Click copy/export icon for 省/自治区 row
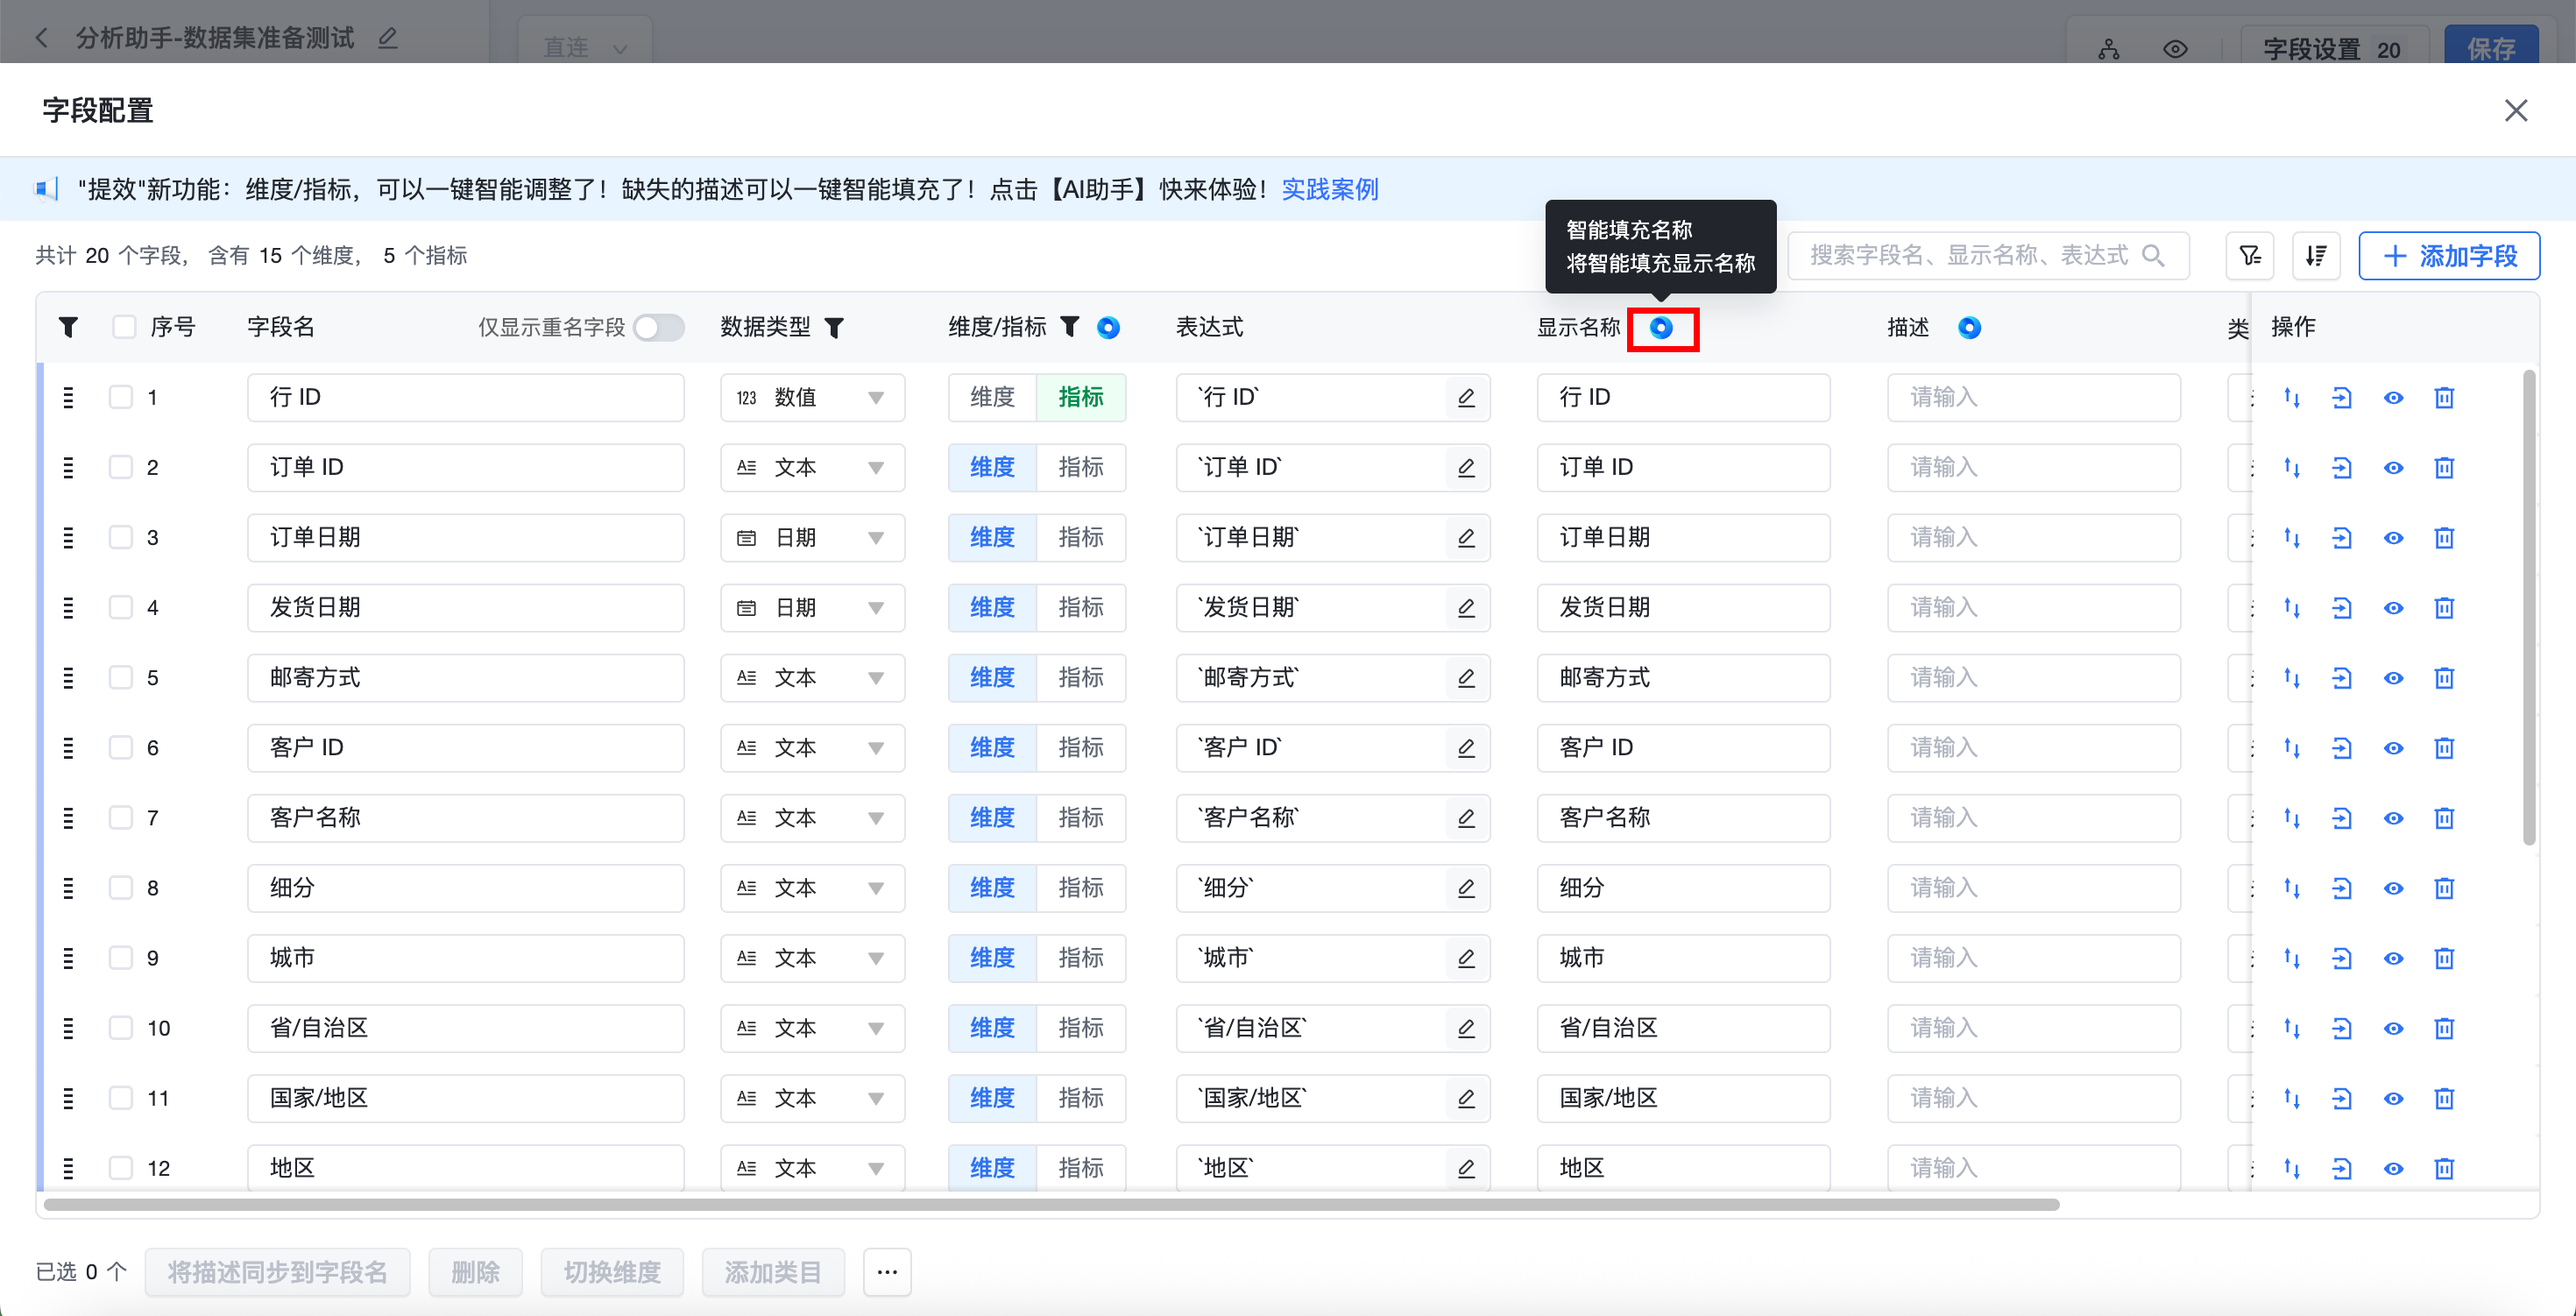Viewport: 2576px width, 1316px height. point(2342,1028)
